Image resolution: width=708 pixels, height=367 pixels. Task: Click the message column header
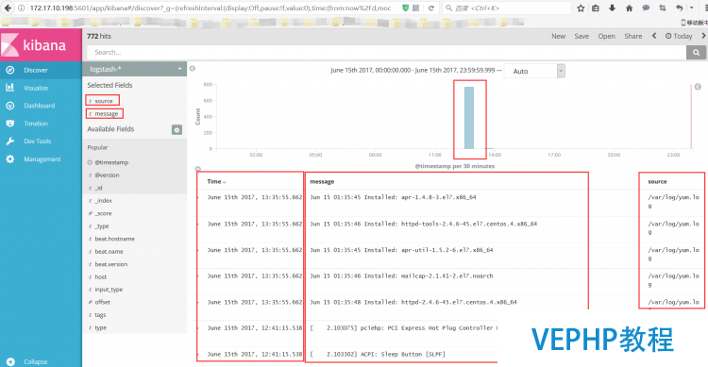322,181
